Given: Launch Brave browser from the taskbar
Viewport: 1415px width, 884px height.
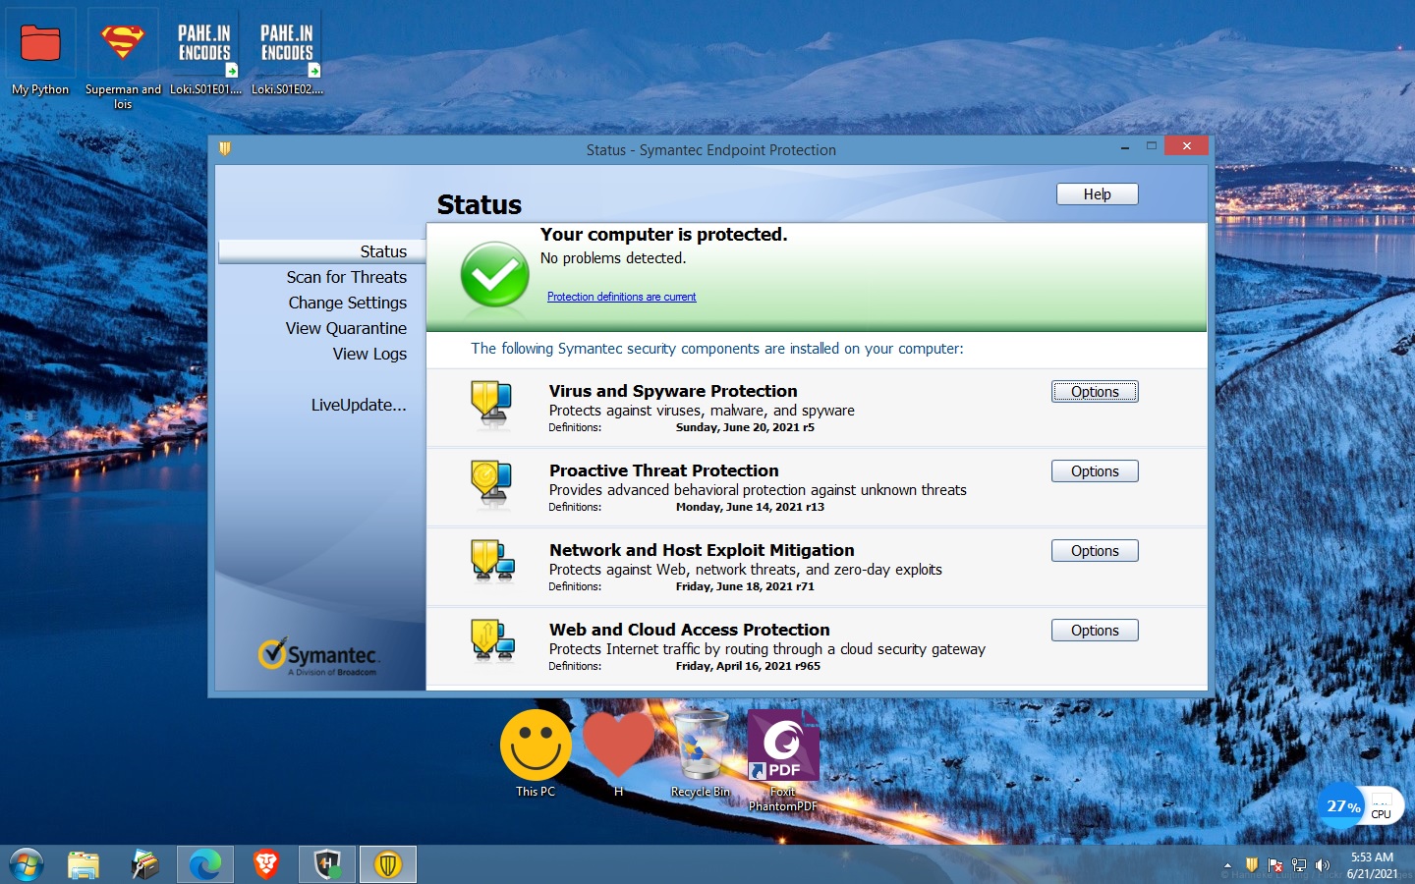Looking at the screenshot, I should pos(266,865).
